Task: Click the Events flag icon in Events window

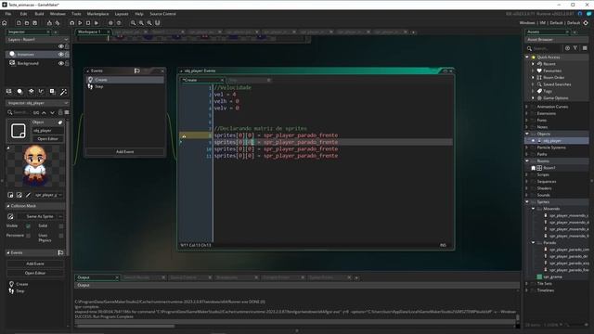Action: coord(136,71)
